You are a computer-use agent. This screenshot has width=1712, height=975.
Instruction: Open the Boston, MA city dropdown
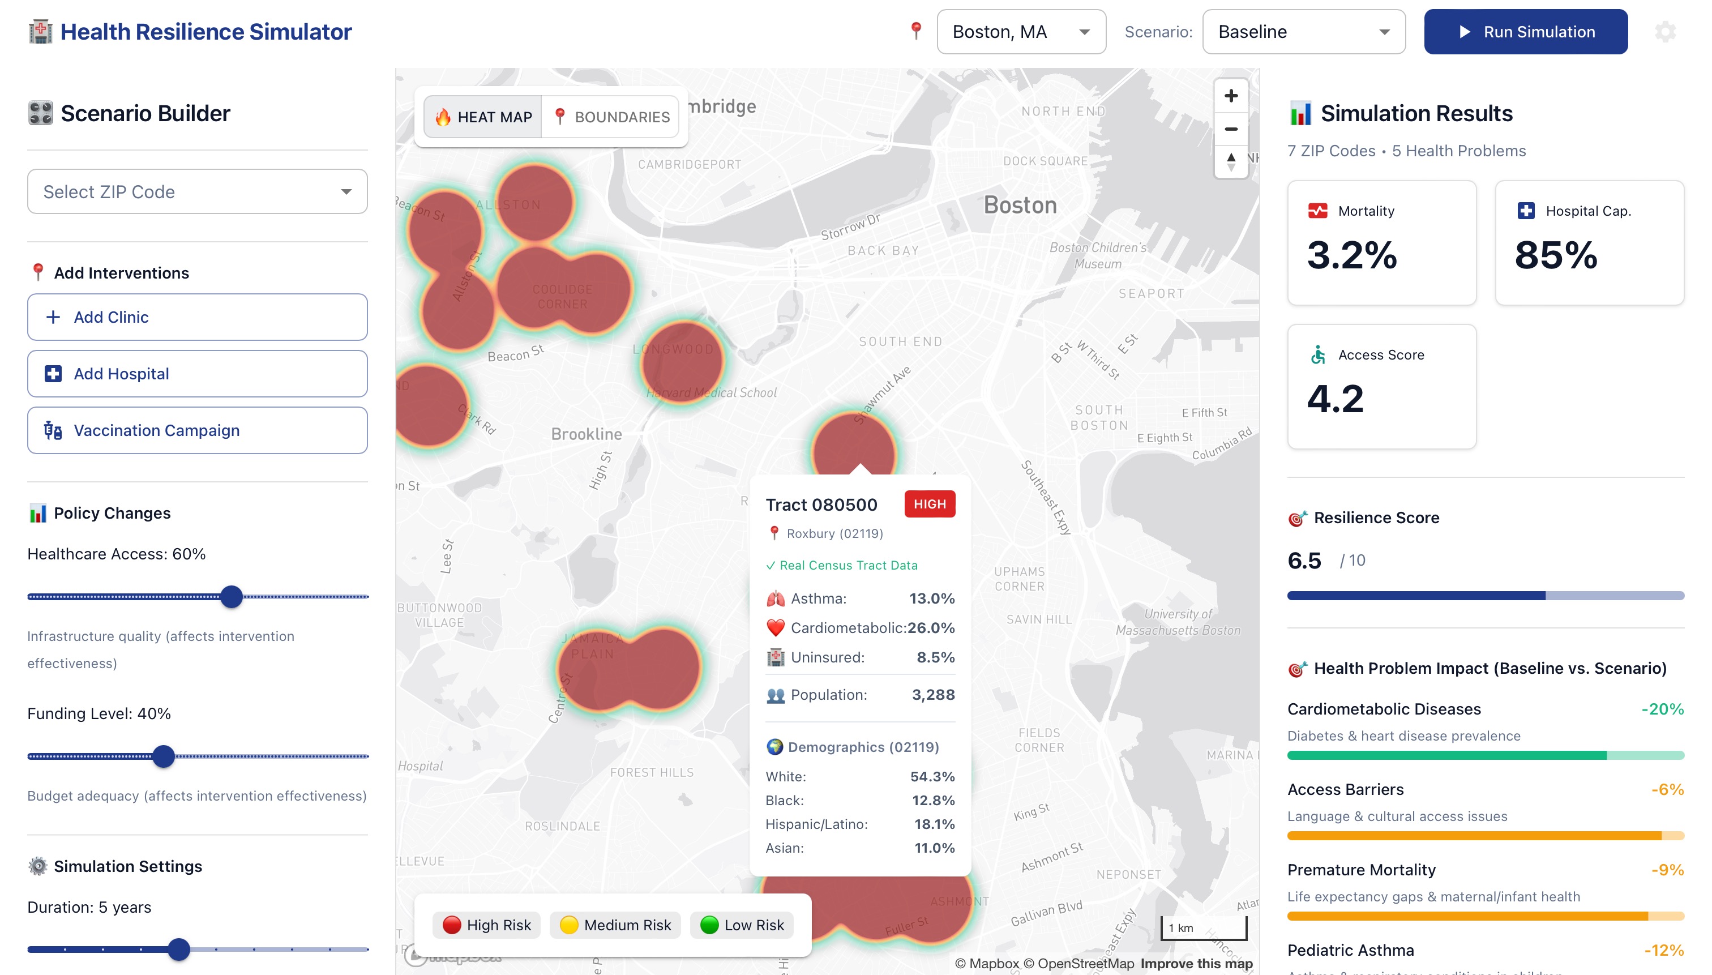(1020, 32)
